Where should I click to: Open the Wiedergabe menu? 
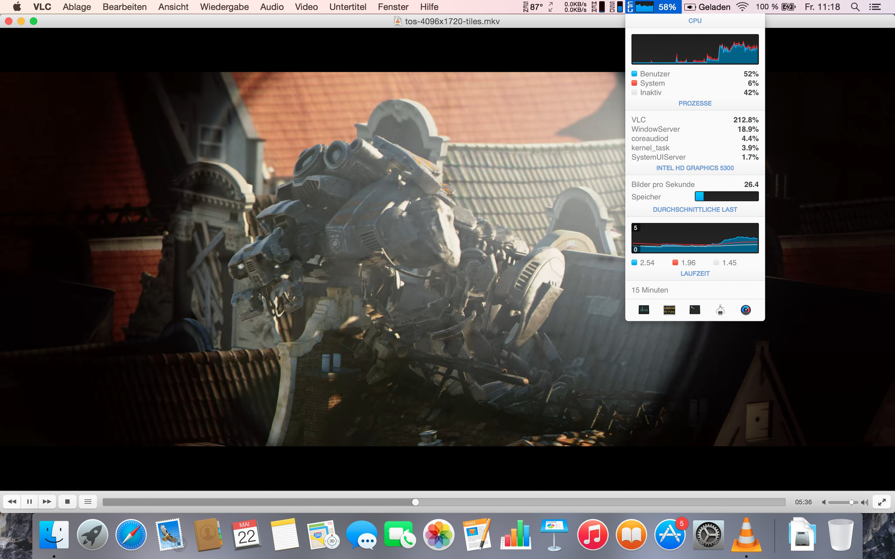click(224, 7)
